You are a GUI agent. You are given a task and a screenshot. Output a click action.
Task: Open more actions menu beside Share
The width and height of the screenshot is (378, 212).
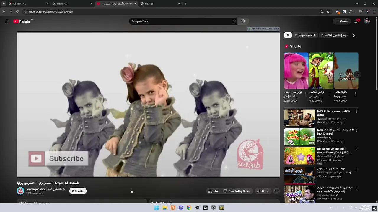coord(276,191)
